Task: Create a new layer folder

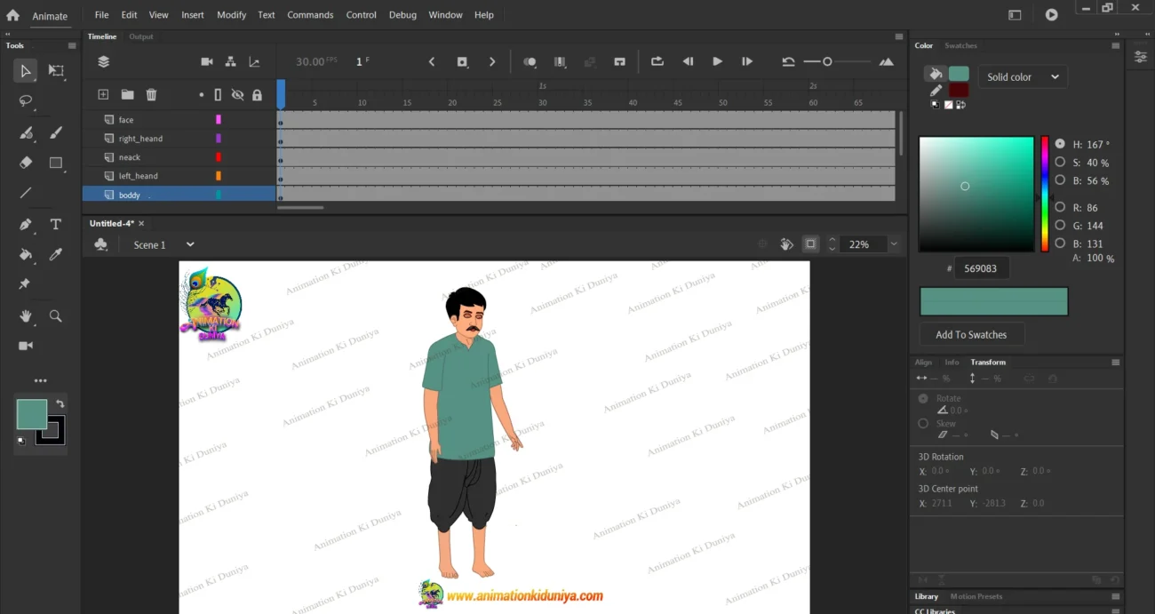Action: (x=127, y=94)
